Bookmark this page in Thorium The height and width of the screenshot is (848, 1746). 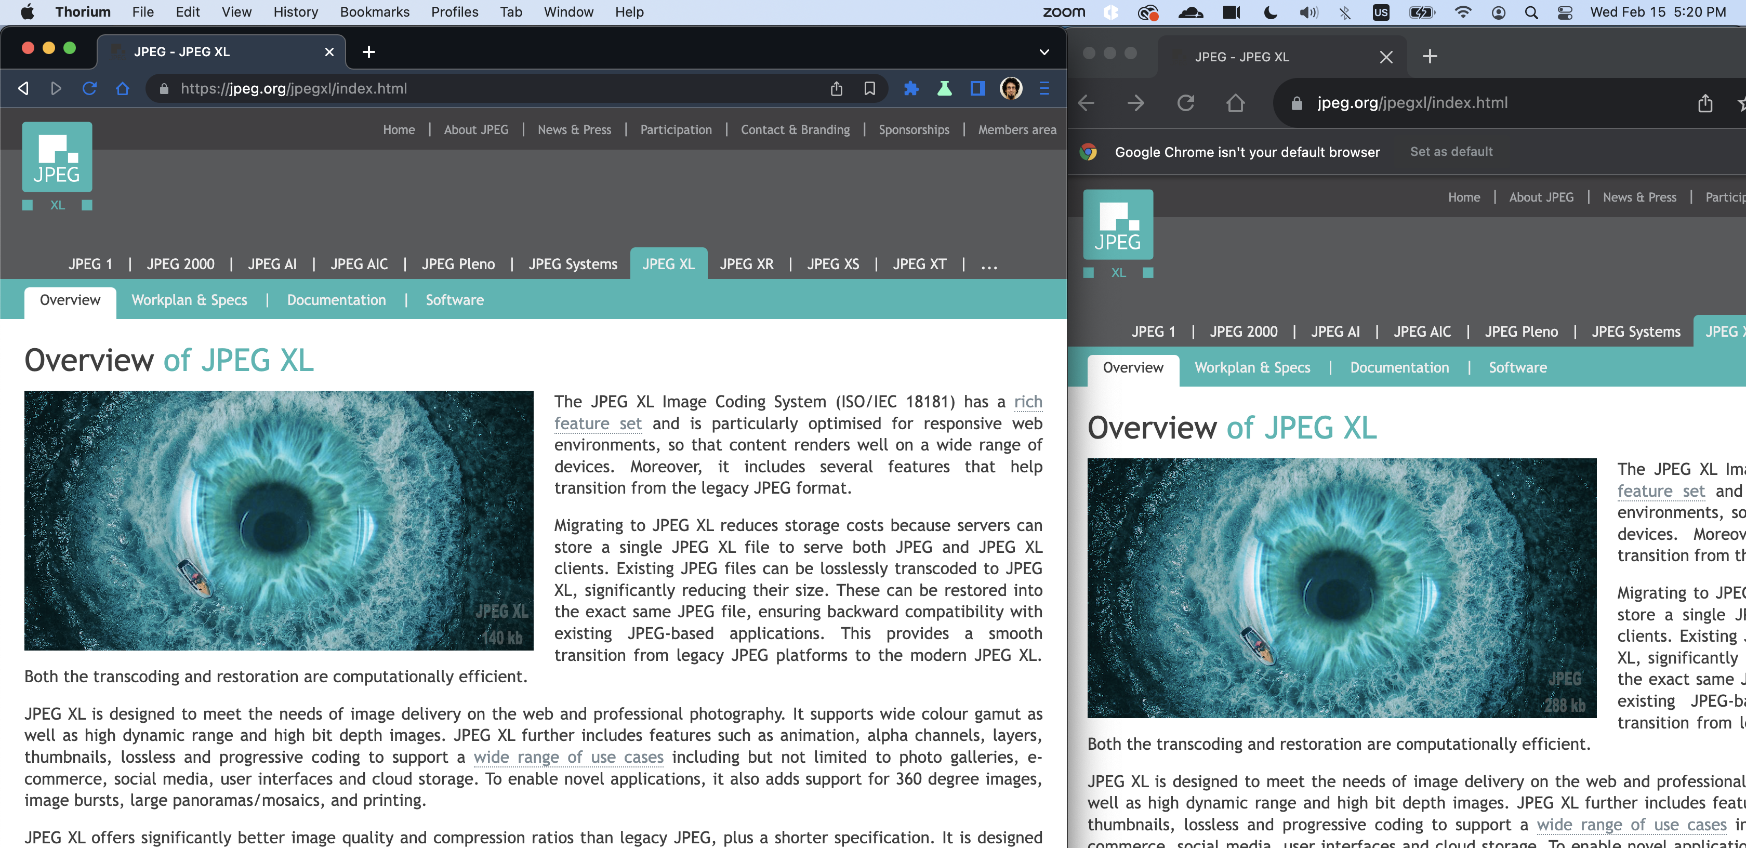(869, 89)
